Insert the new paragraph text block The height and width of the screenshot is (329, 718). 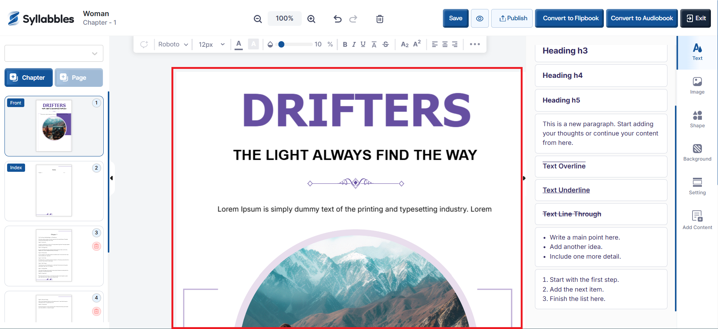[601, 134]
